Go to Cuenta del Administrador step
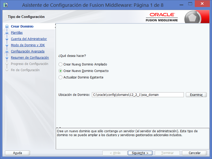Screen dimensions: 212x159 tap(29, 39)
